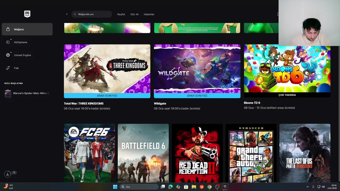Click the Bloons TD 6 title link
This screenshot has width=340, height=191.
(252, 103)
